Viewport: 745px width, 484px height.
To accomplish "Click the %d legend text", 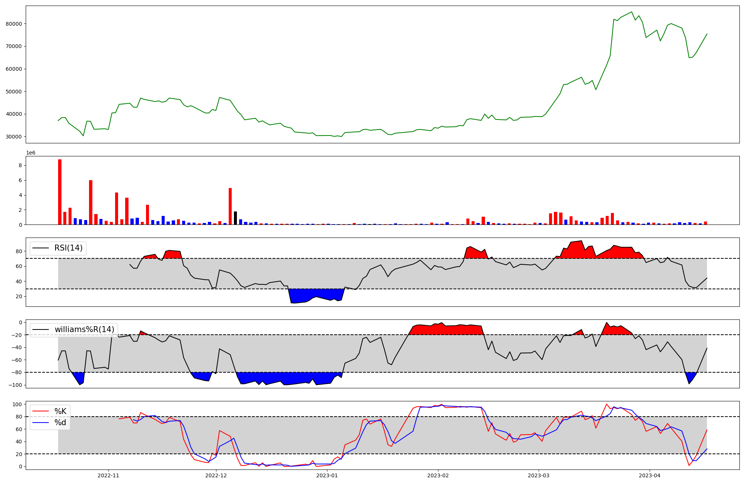I will pyautogui.click(x=60, y=423).
